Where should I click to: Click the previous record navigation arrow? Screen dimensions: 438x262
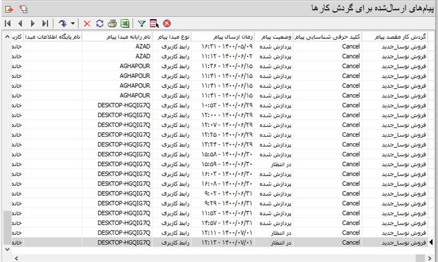[x=20, y=24]
